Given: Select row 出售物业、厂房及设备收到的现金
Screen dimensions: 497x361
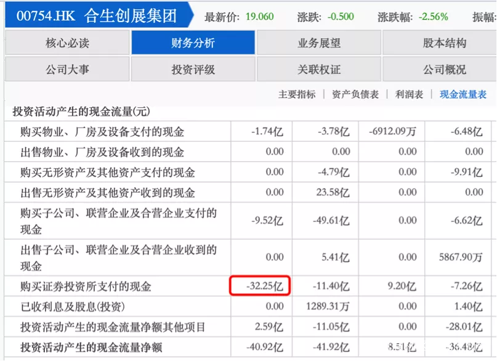Looking at the screenshot, I should click(x=248, y=152).
